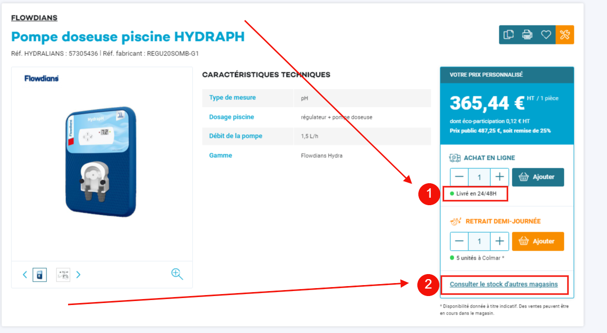Select the second product thumbnail
The image size is (607, 333).
click(x=63, y=275)
